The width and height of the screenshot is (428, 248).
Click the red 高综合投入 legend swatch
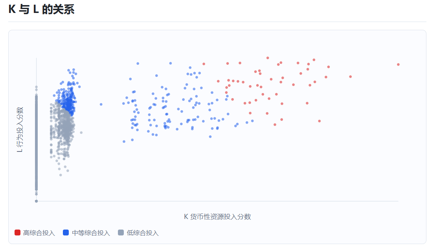17,232
